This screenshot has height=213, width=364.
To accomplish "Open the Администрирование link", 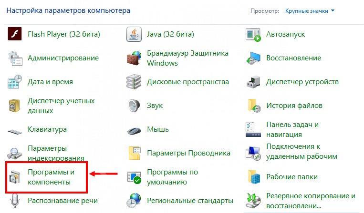I will (63, 58).
